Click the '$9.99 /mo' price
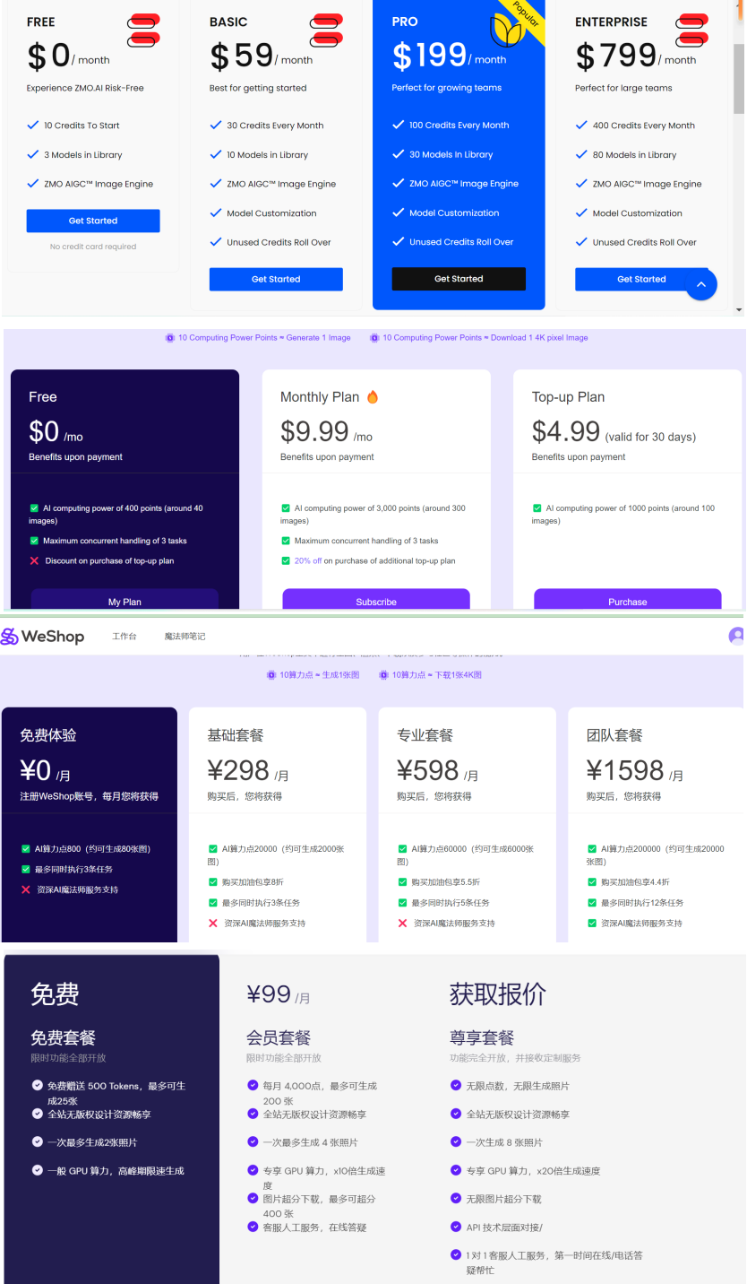The width and height of the screenshot is (747, 1284). click(x=326, y=431)
